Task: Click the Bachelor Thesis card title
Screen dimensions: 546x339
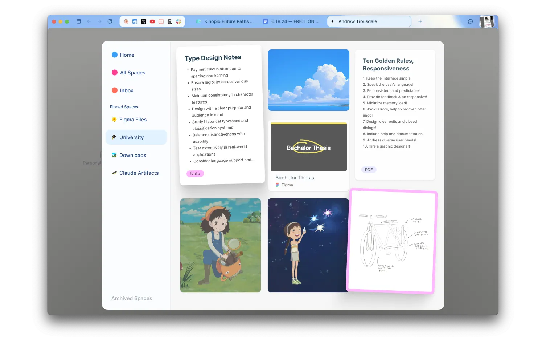Action: (x=295, y=178)
